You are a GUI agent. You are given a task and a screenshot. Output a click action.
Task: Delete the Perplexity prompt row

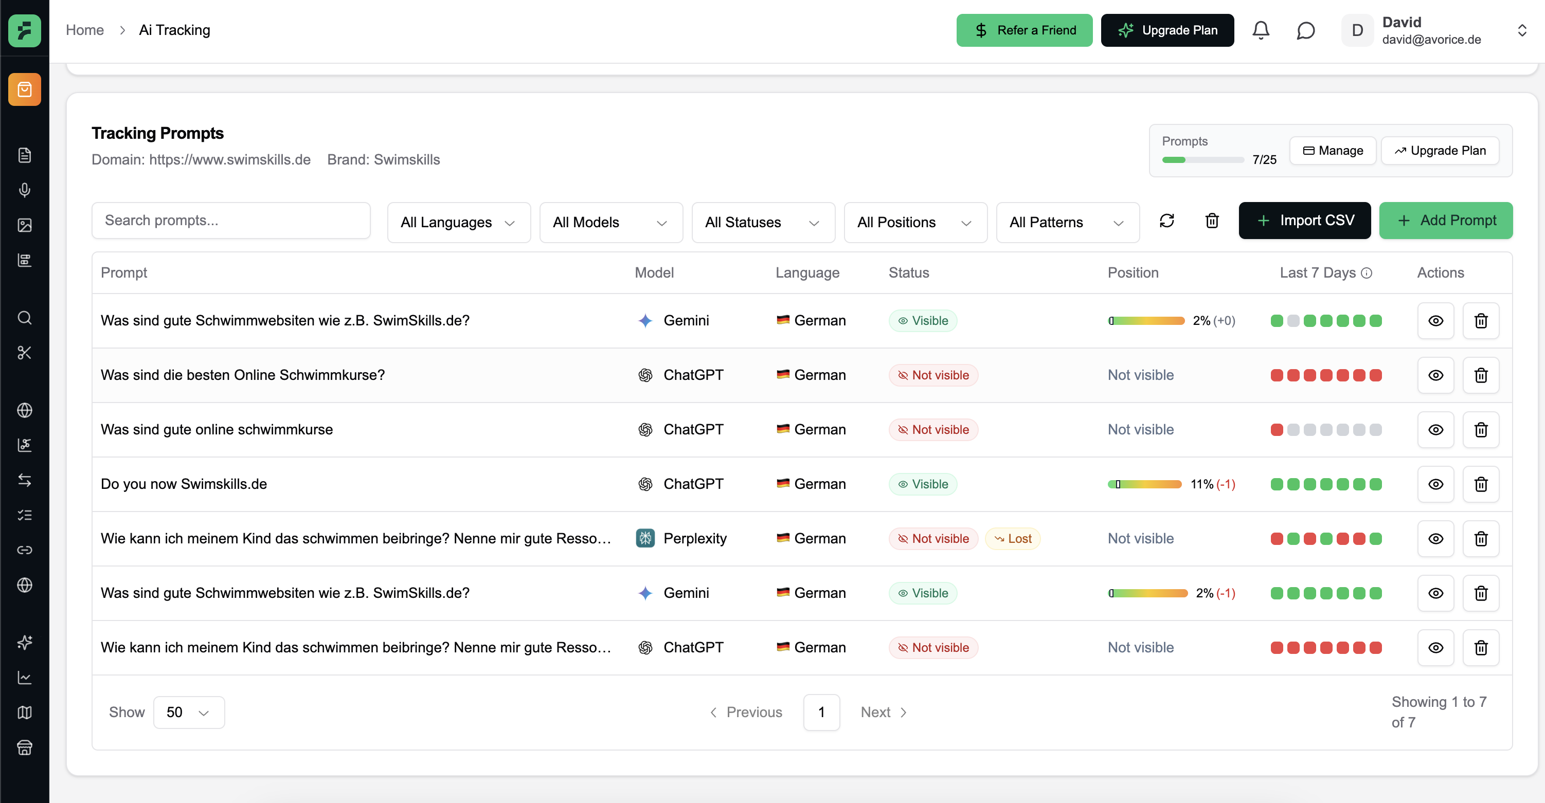coord(1480,539)
